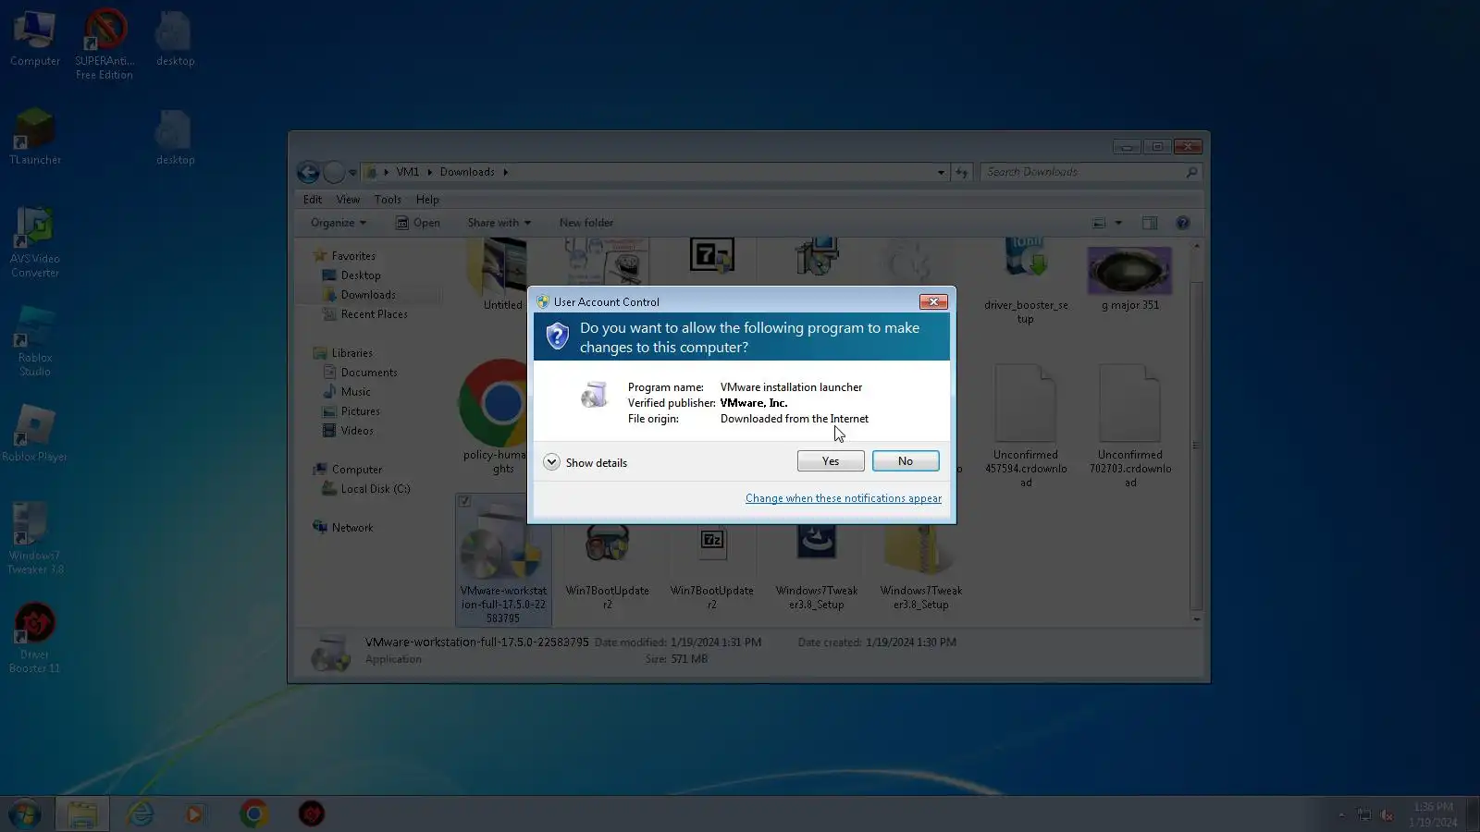Select Recent Places in navigation pane

pos(365,314)
